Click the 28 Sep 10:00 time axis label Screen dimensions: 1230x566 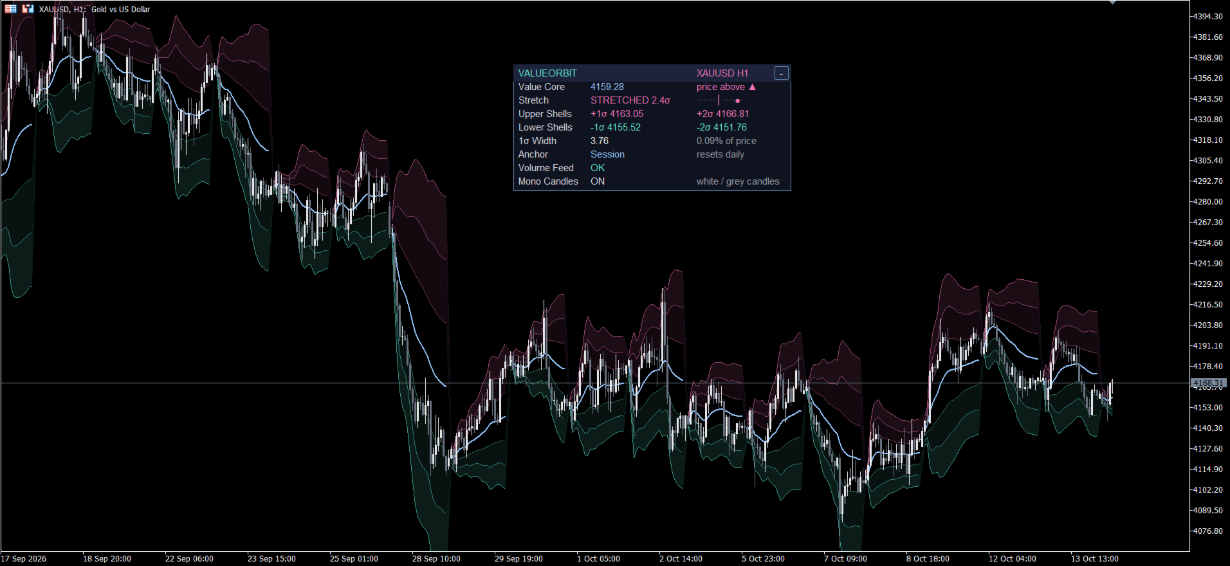click(x=436, y=558)
